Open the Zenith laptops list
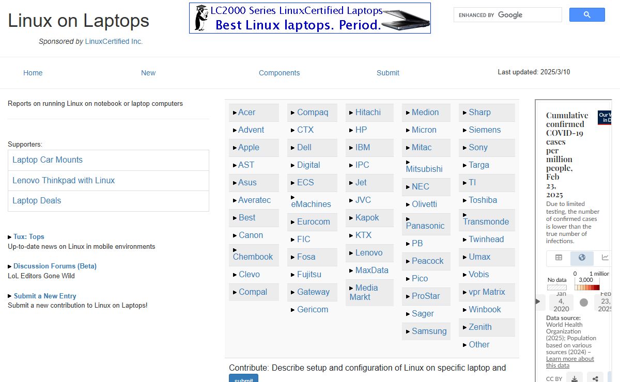This screenshot has width=620, height=382. pyautogui.click(x=481, y=327)
